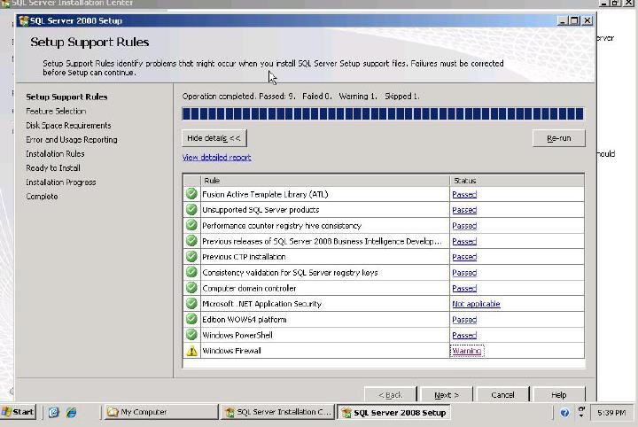Open Passed link for Previous CTP installation

coord(464,257)
